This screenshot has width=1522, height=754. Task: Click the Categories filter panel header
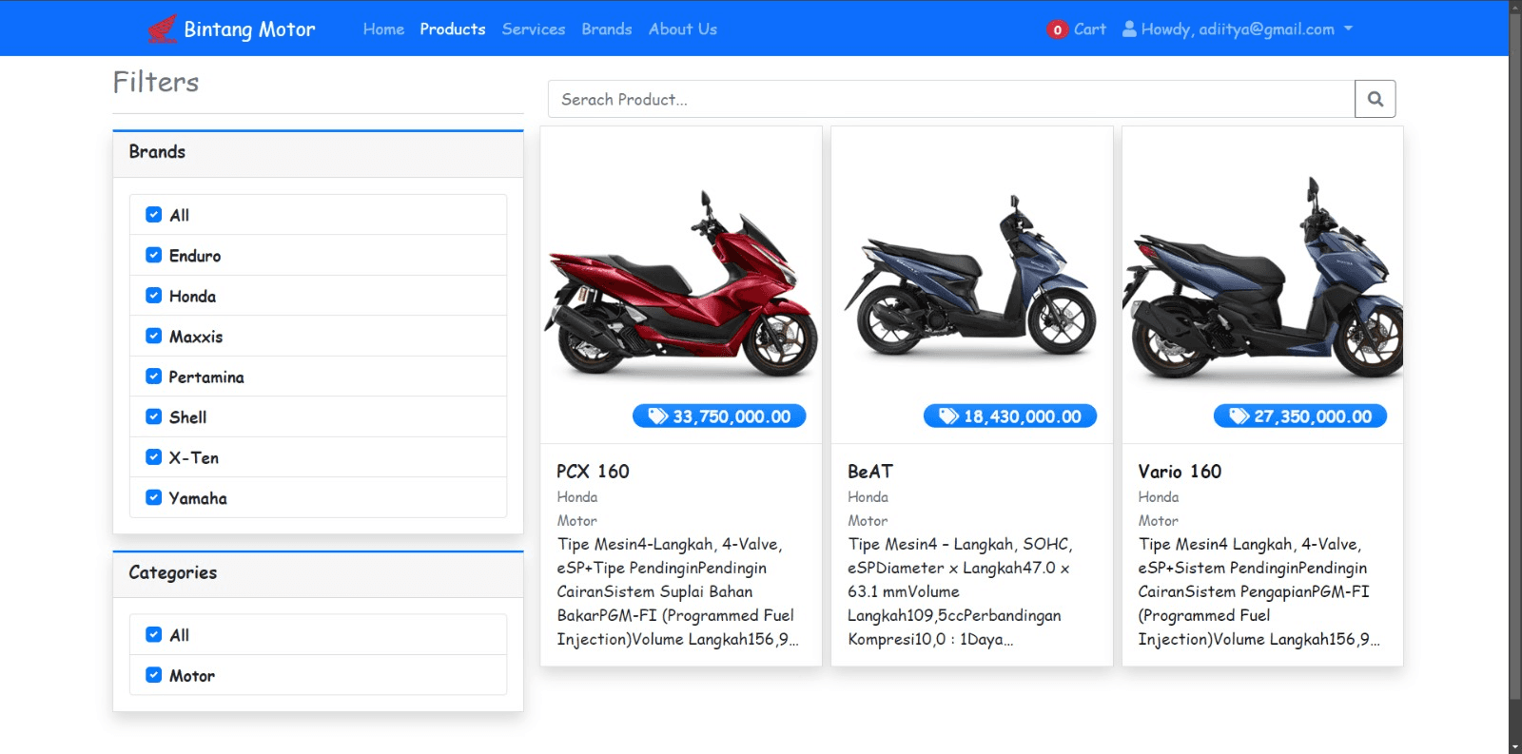318,574
